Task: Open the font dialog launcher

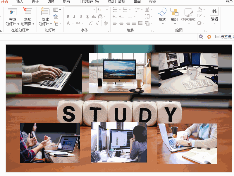Action: (108, 31)
